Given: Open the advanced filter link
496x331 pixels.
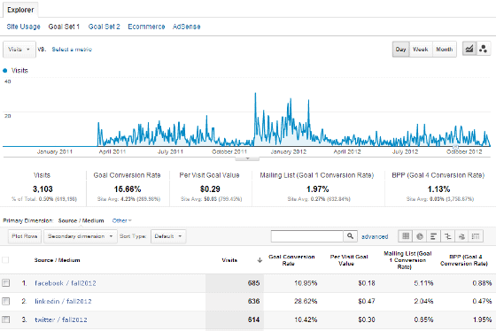Looking at the screenshot, I should 375,236.
